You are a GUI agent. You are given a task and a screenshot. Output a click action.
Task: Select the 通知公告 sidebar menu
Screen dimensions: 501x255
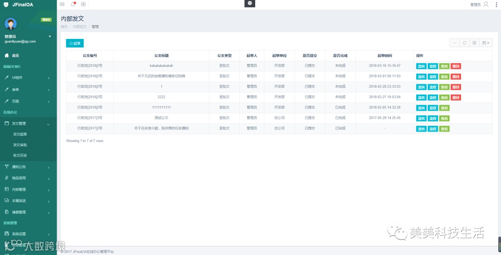pos(19,166)
